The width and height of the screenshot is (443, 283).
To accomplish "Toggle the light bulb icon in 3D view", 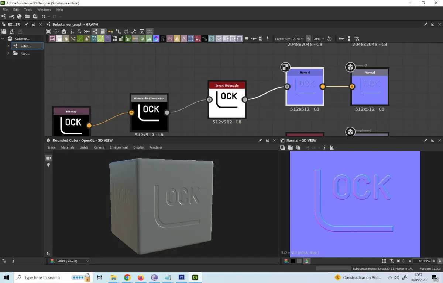I will point(48,165).
